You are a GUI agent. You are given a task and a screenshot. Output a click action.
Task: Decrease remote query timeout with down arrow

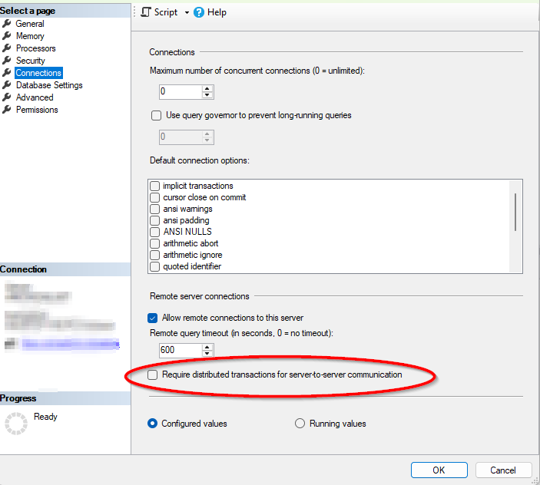[207, 354]
